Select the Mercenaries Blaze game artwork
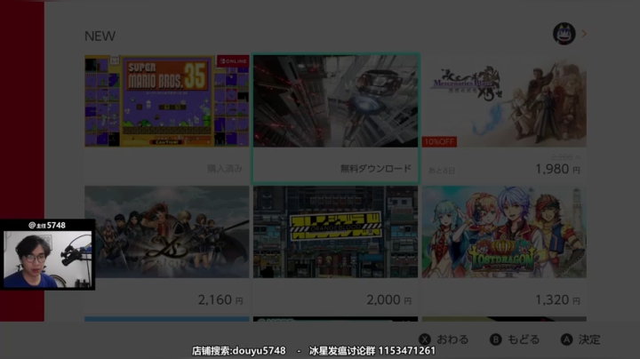Image resolution: width=640 pixels, height=359 pixels. [504, 100]
